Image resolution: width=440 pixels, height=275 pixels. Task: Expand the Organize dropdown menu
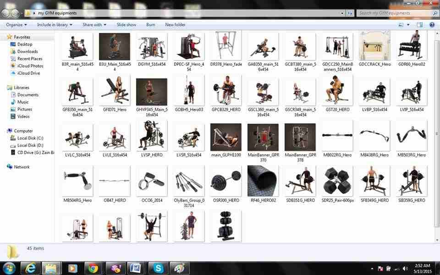[16, 25]
